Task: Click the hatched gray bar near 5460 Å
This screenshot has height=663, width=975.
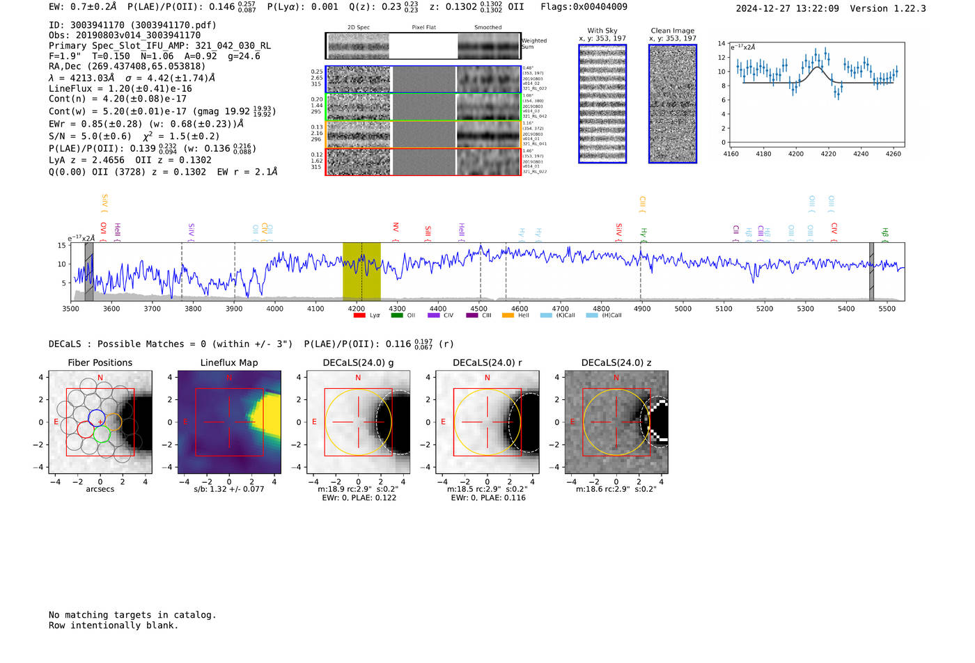Action: click(871, 271)
